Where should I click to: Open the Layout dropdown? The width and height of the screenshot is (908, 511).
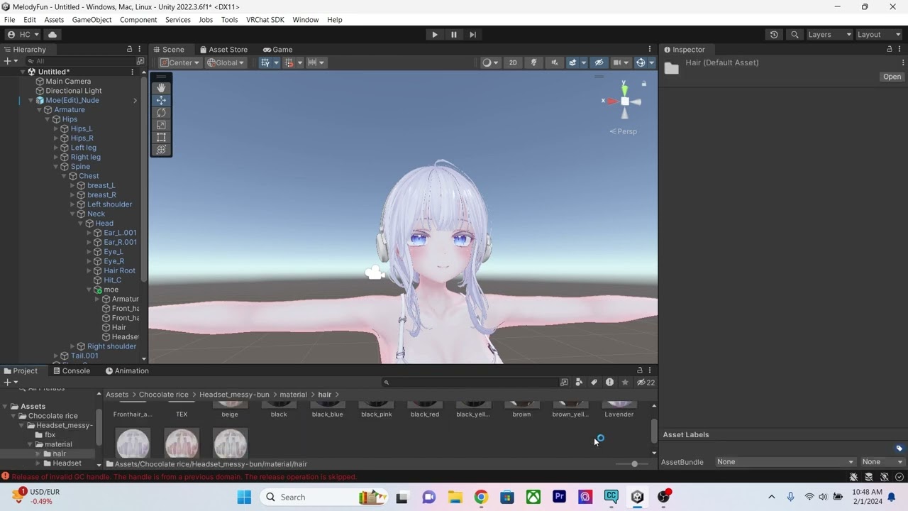(877, 34)
